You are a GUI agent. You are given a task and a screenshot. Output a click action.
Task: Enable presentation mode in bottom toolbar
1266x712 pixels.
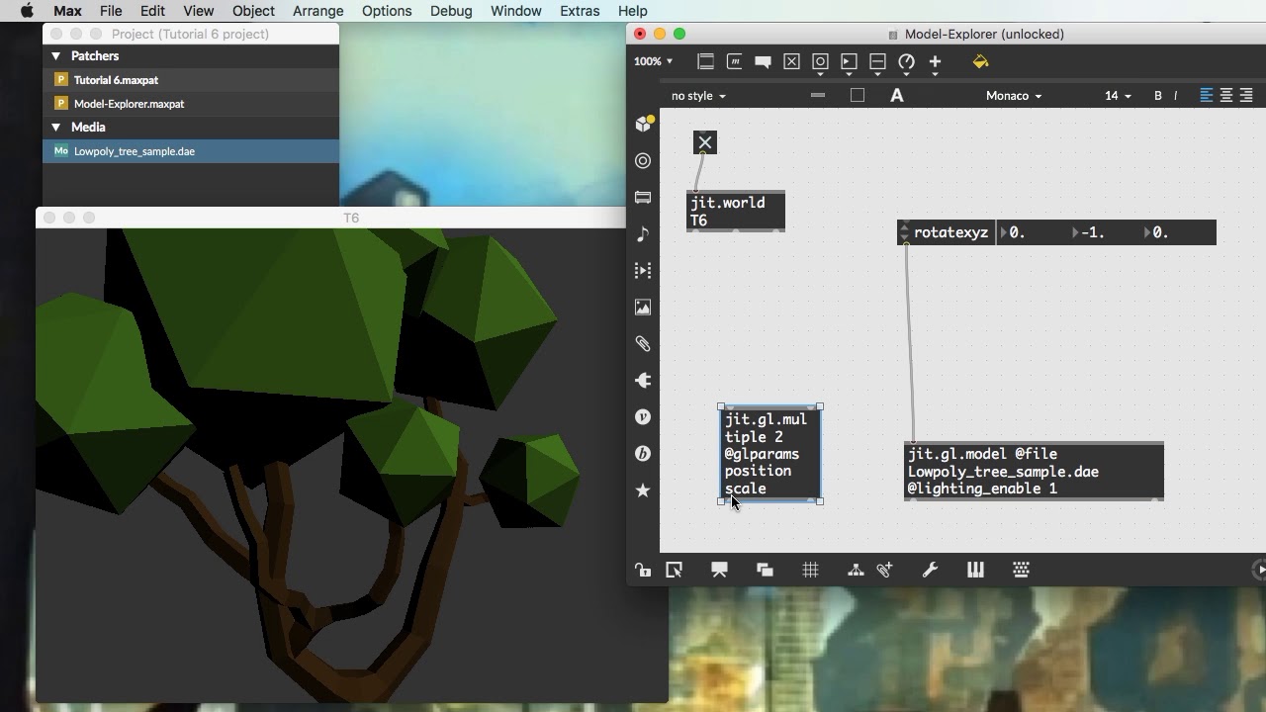click(719, 570)
